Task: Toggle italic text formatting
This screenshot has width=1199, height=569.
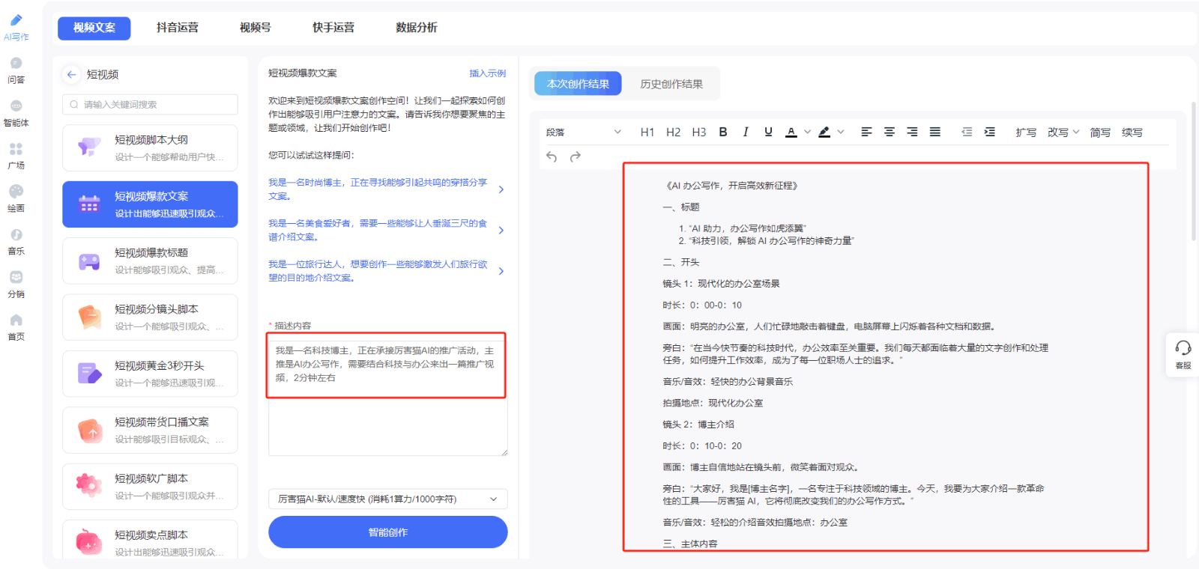Action: point(746,132)
